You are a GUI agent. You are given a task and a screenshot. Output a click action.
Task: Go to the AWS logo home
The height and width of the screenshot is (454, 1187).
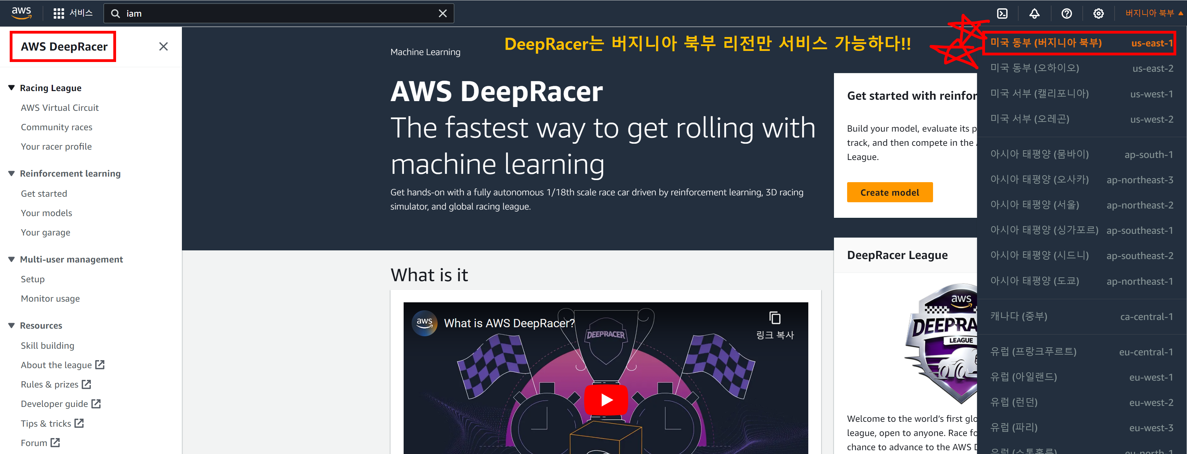[21, 13]
